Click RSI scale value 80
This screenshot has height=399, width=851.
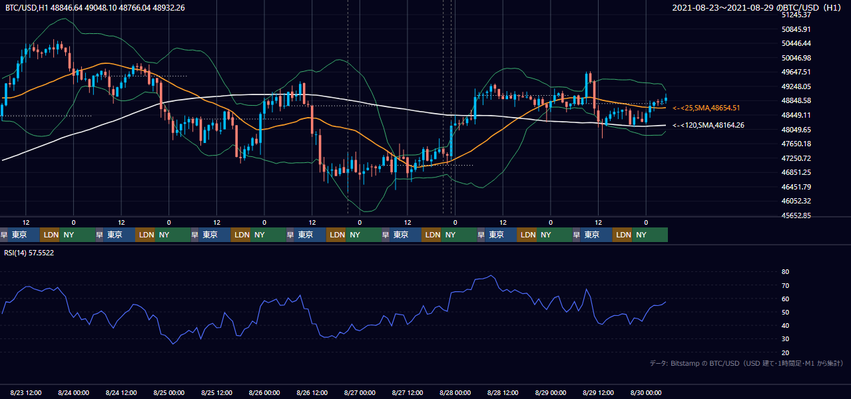(x=786, y=272)
